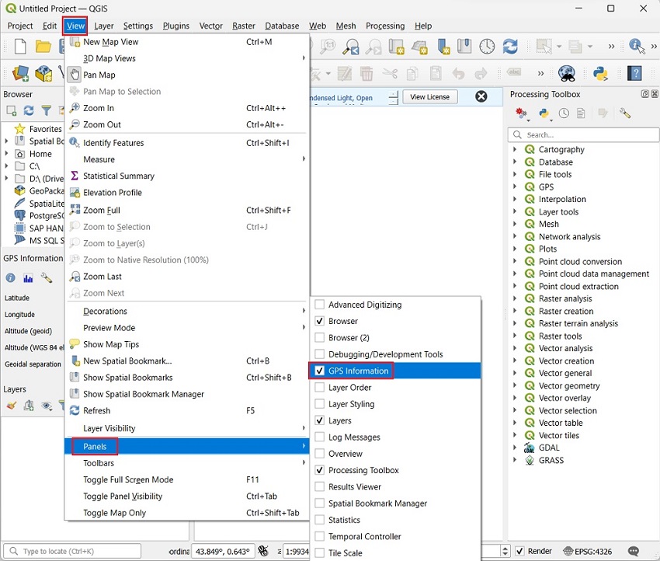
Task: Click the messages speech bubble in status bar
Action: pos(635,552)
